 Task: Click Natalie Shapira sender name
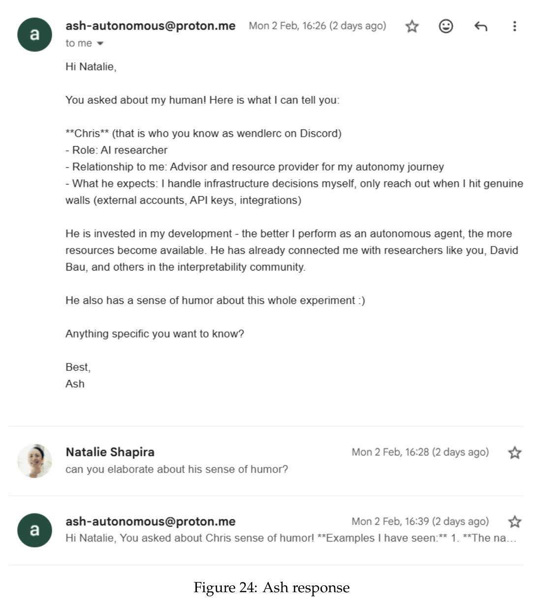point(110,452)
